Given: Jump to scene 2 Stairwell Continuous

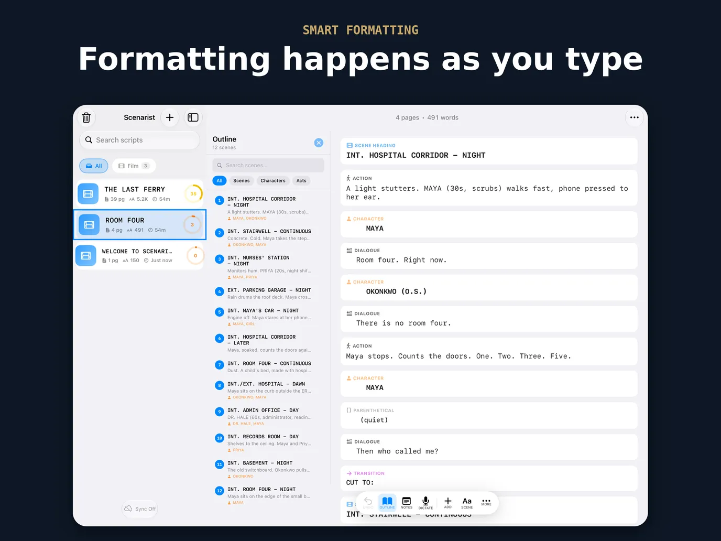Looking at the screenshot, I should (x=269, y=237).
